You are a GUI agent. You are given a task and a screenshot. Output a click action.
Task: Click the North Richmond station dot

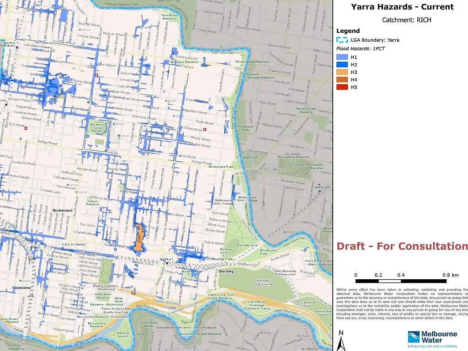tap(17, 48)
